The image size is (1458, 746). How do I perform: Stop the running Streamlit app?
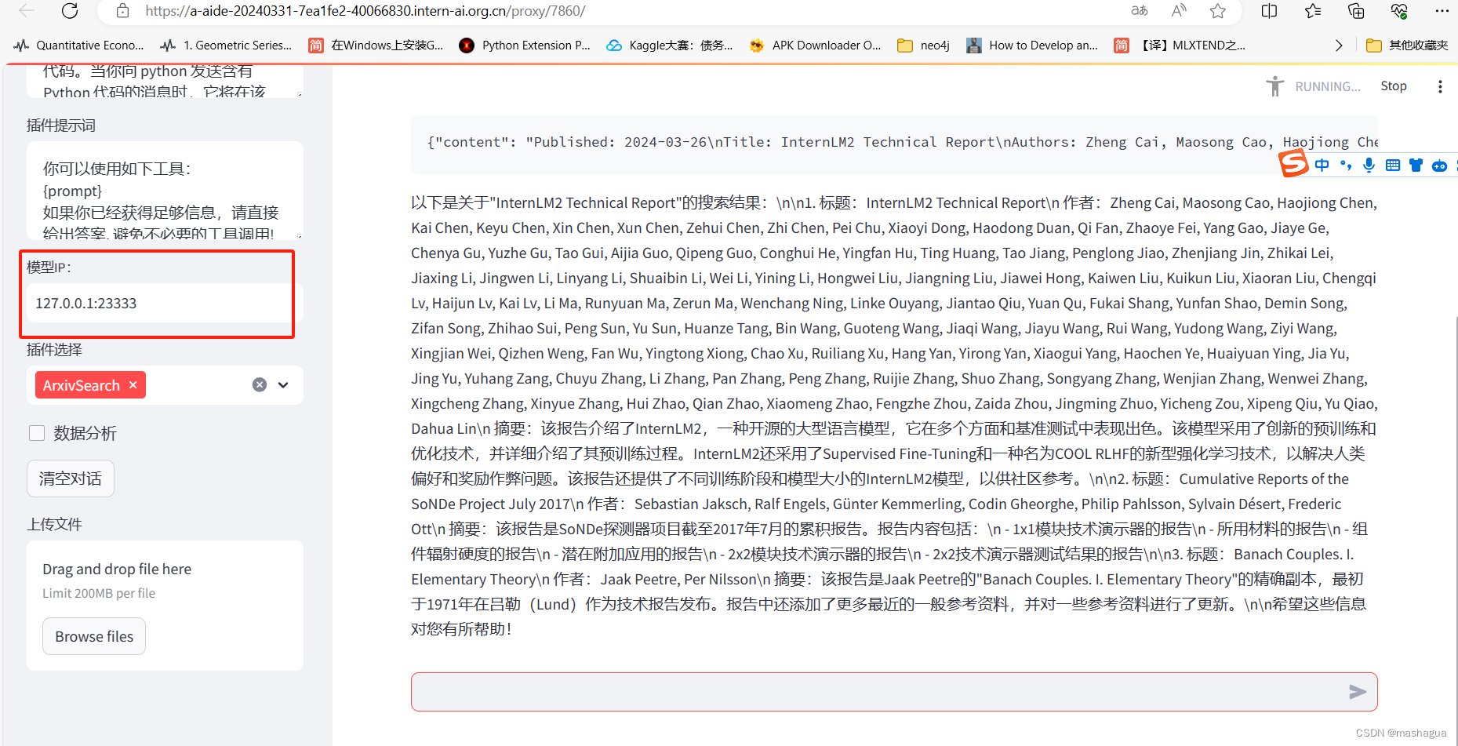coord(1394,86)
